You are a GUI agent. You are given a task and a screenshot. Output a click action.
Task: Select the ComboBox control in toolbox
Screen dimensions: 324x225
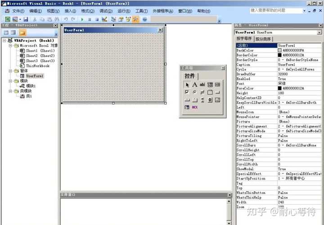210,85
